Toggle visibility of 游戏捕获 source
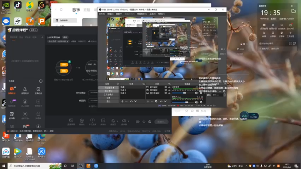This screenshot has width=301, height=169. (x=166, y=90)
